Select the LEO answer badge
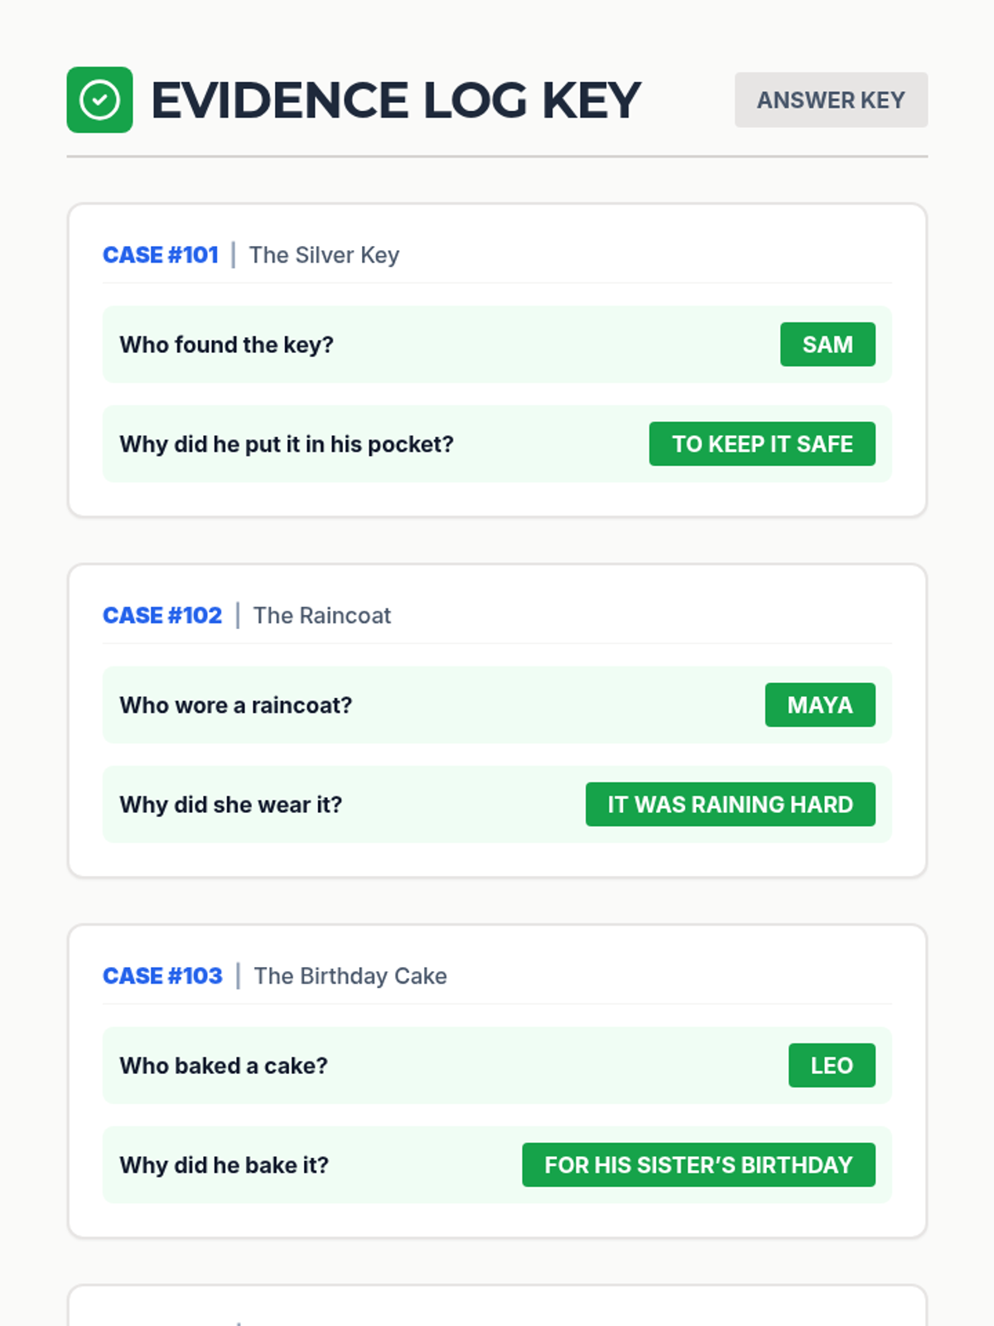The image size is (994, 1326). 831,1065
